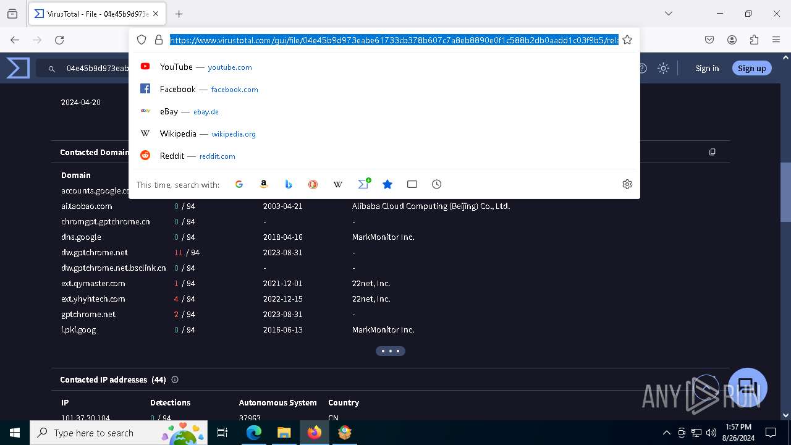Go back to previous page

[x=15, y=40]
